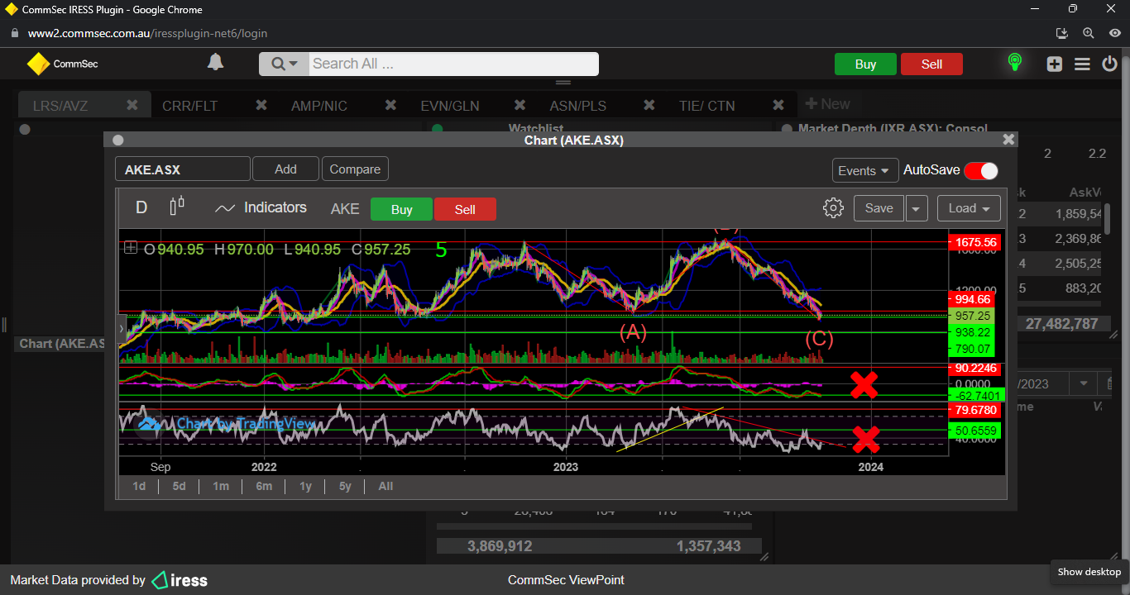Click the Chrome install app icon

[x=1062, y=34]
